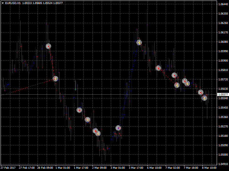Select the yellow close arrow at 1.06080 after 3 Mar 17:00
The image size is (229, 171).
pyautogui.click(x=139, y=42)
